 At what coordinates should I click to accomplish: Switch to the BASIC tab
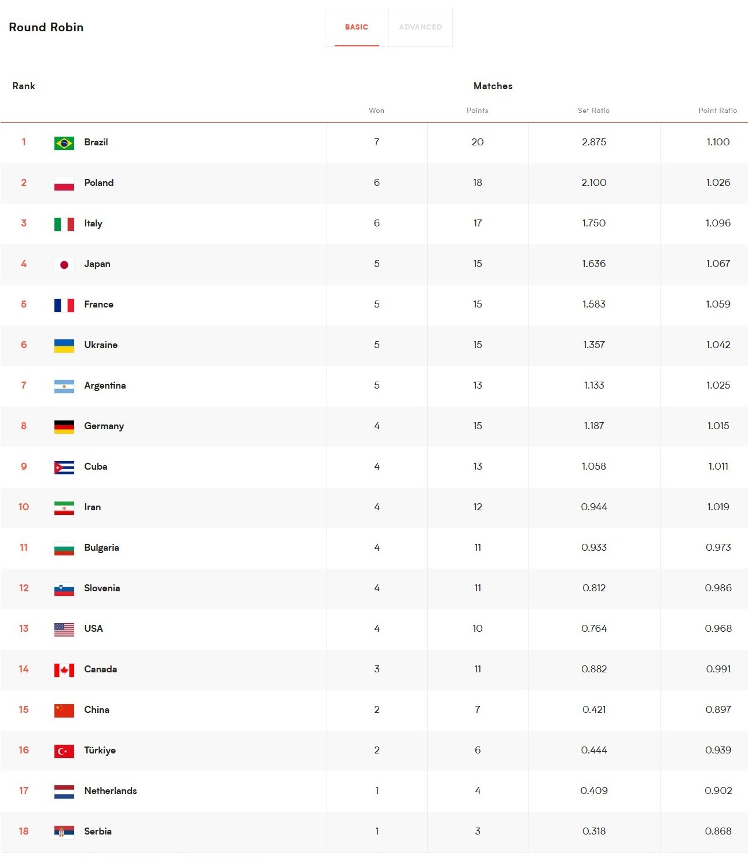click(x=357, y=27)
